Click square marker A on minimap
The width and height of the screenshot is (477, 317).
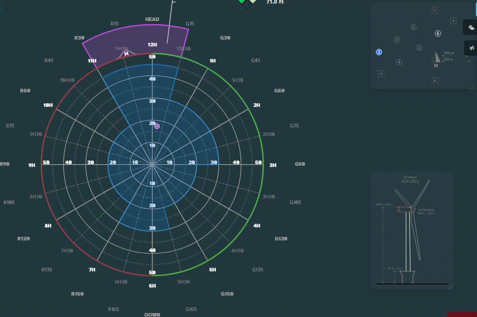pos(381,73)
